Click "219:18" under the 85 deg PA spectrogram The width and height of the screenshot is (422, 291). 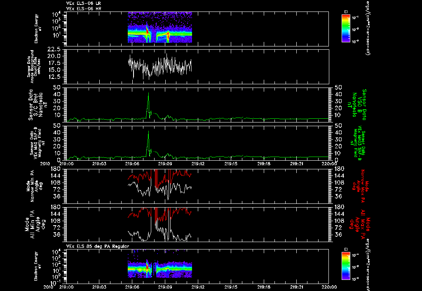(264, 287)
